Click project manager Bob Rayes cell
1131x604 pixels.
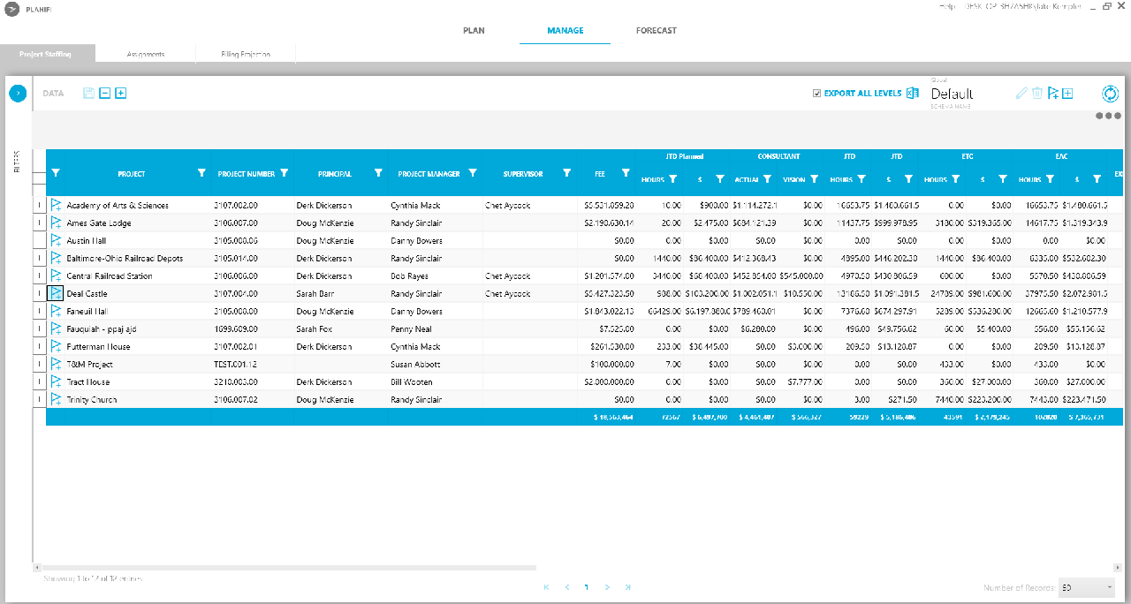click(x=436, y=276)
